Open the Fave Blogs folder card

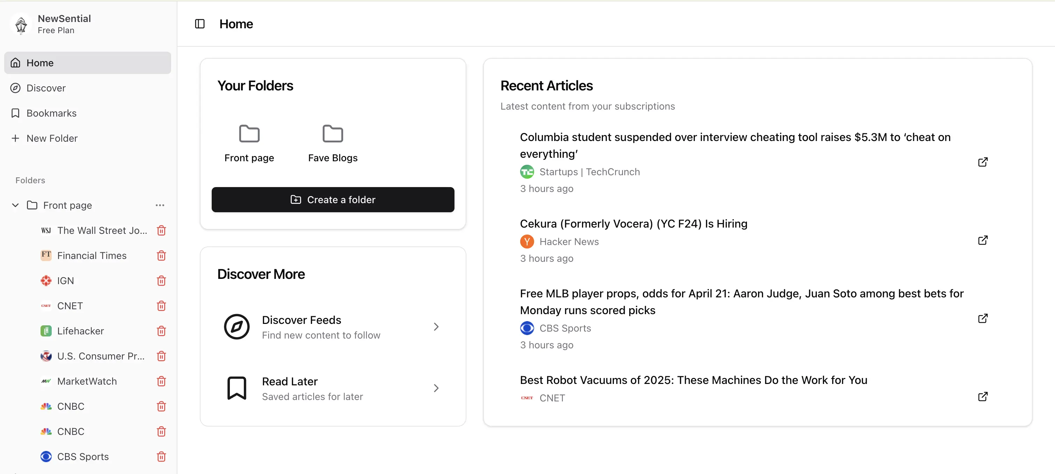333,143
